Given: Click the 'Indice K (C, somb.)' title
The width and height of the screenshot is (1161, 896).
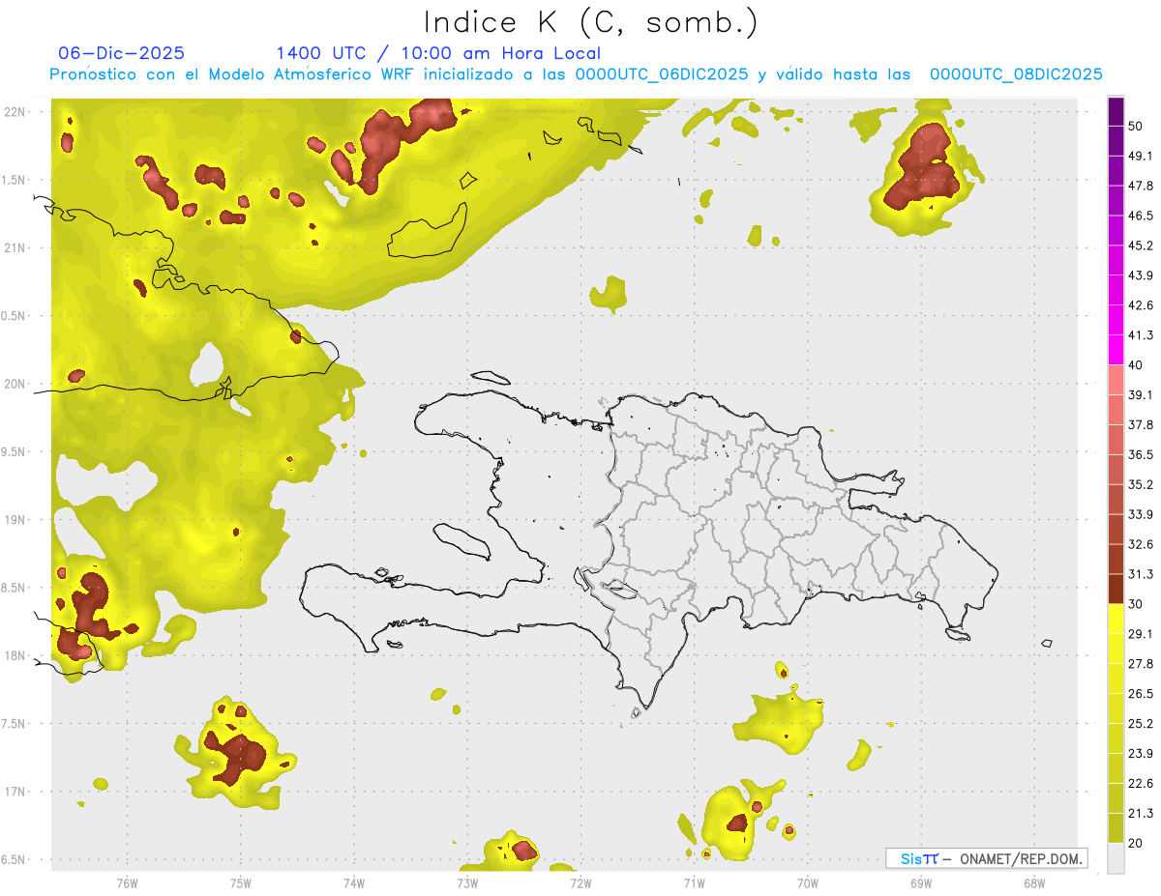Looking at the screenshot, I should [590, 21].
